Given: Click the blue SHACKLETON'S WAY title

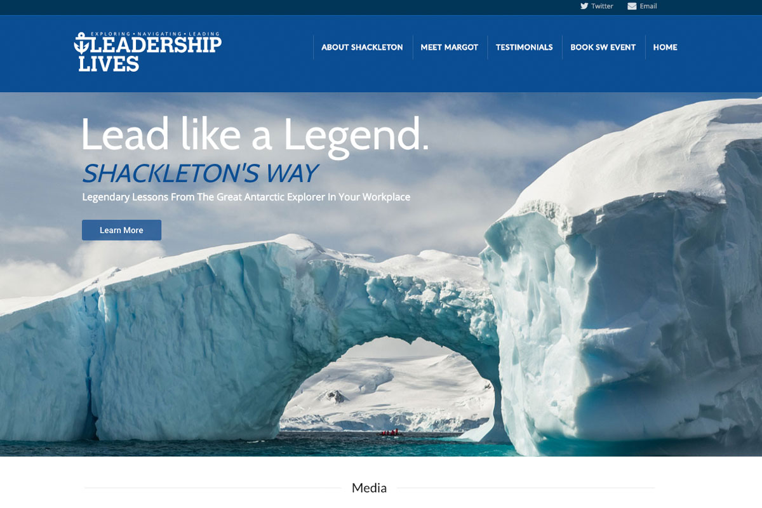Looking at the screenshot, I should pyautogui.click(x=199, y=173).
